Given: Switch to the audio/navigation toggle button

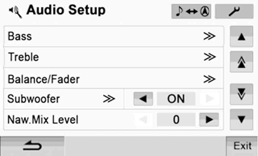Looking at the screenshot, I should (x=191, y=11).
